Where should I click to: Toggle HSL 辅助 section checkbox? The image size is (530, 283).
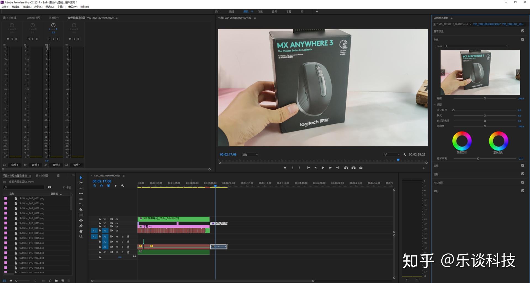[523, 182]
